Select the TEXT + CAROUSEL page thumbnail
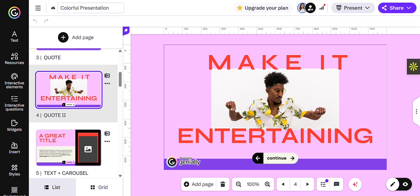Image resolution: width=420 pixels, height=196 pixels. pyautogui.click(x=69, y=148)
